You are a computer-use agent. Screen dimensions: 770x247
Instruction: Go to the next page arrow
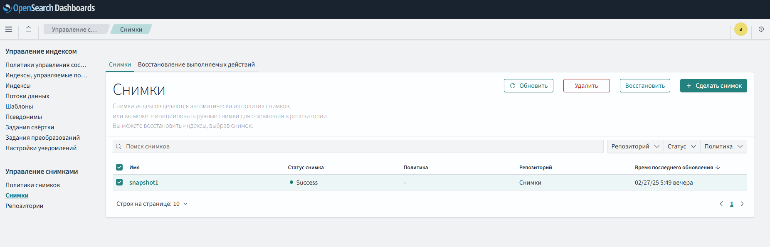(x=742, y=204)
